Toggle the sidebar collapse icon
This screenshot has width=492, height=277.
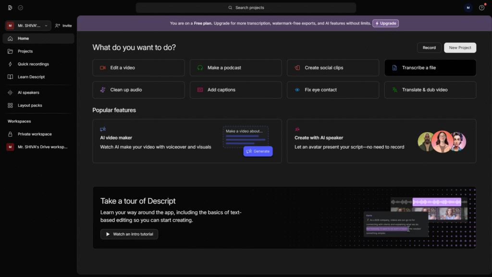pos(10,8)
